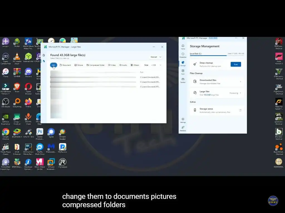
Task: Open the Home tab in PC Manager sidebar
Action: 183,47
